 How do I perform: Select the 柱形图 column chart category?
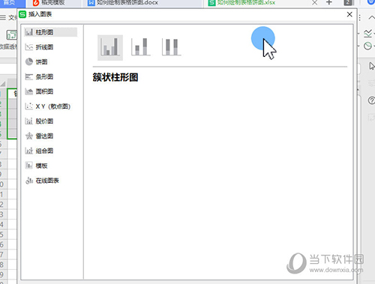coord(50,32)
